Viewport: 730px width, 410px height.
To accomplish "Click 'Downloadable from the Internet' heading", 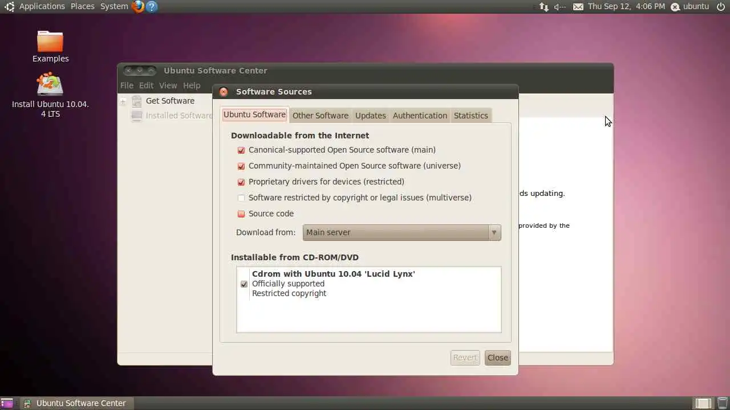I will [300, 136].
